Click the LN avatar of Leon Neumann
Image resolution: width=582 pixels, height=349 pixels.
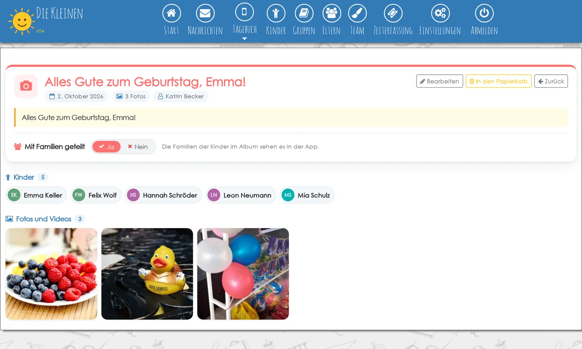(x=214, y=195)
